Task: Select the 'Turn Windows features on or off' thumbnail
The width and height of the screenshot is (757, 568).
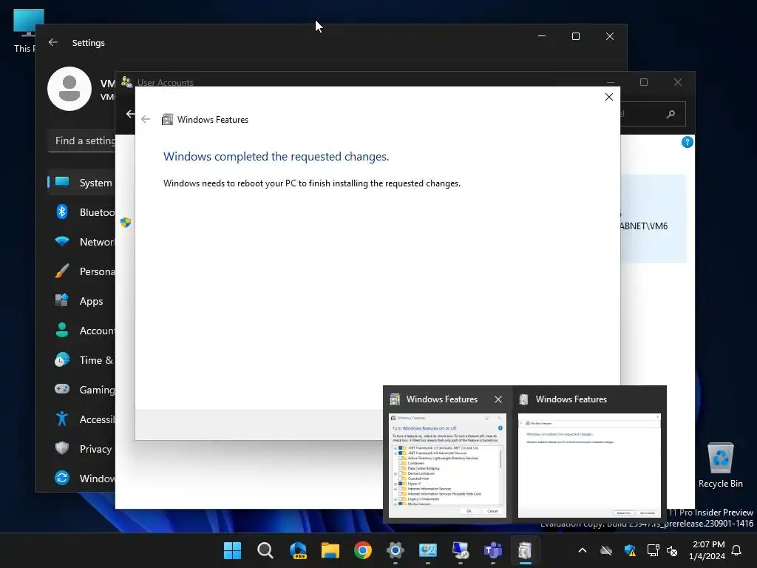Action: pos(447,466)
